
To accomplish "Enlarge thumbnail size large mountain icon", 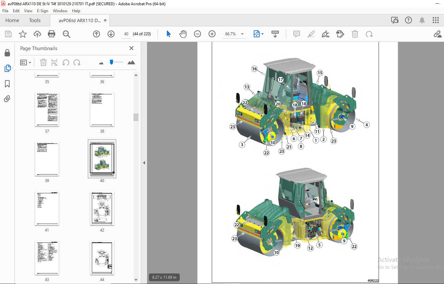I will tap(131, 62).
